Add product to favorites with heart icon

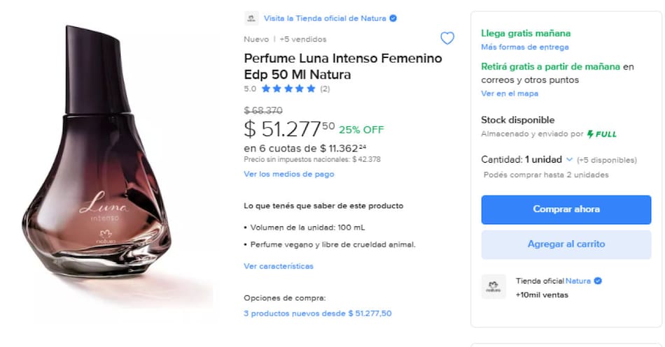(447, 38)
